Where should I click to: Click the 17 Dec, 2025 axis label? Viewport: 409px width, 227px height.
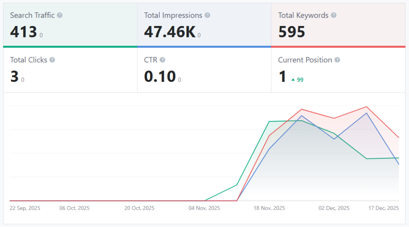click(383, 208)
